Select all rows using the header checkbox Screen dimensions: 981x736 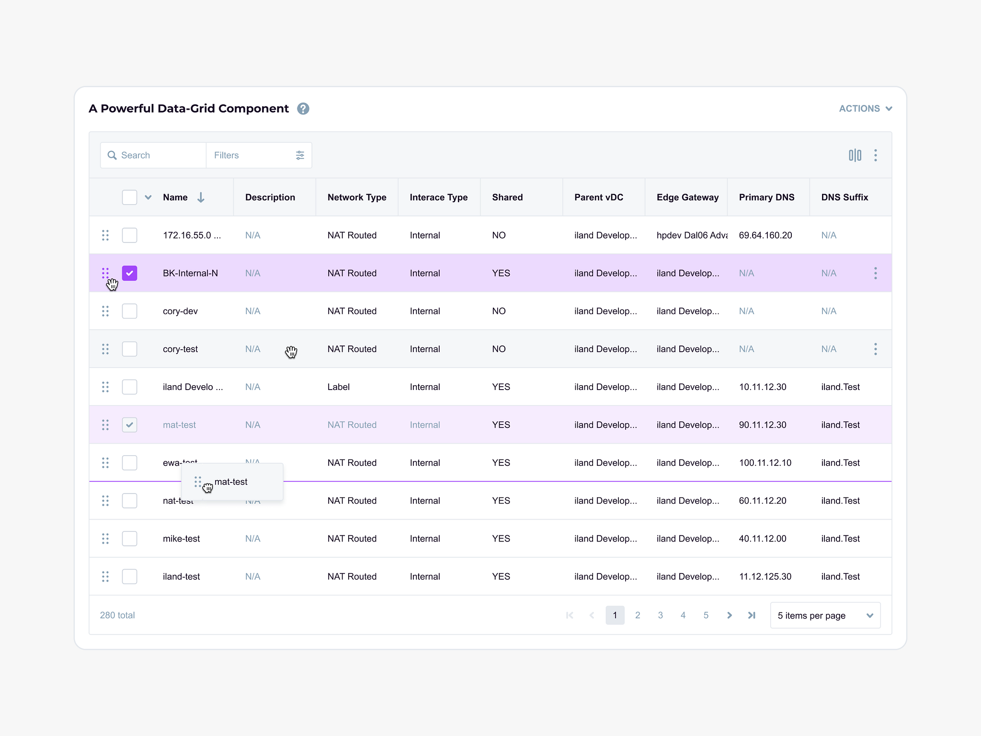click(129, 197)
